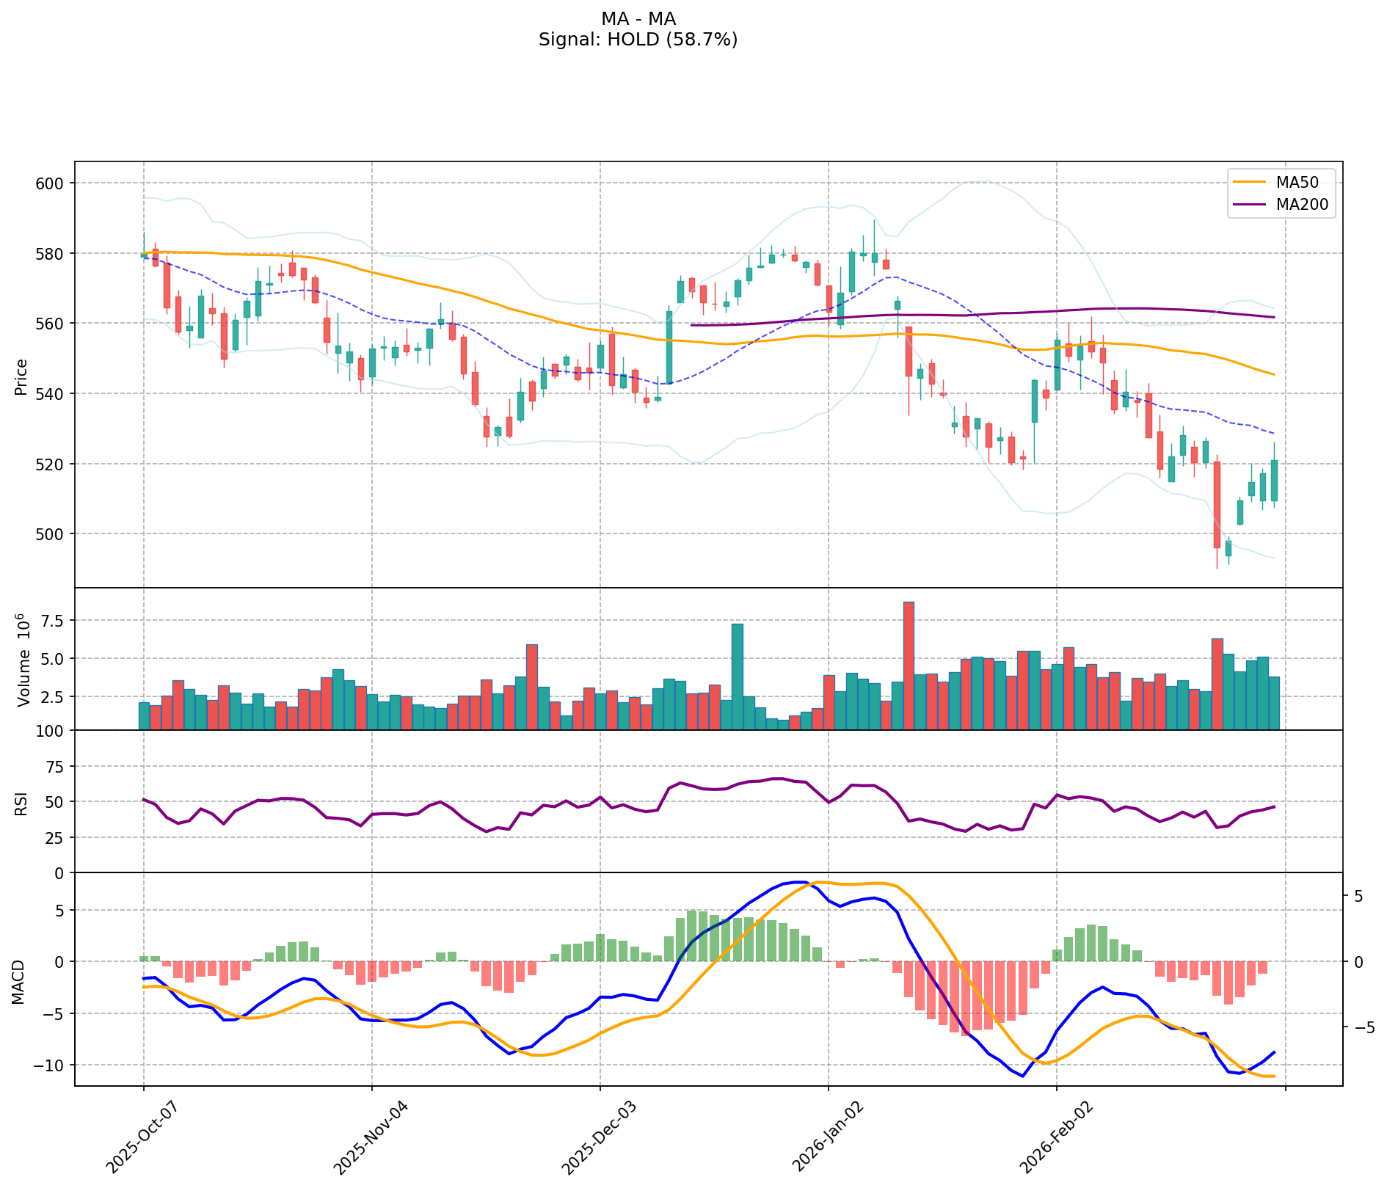Select the orange MA50 line swatch in legend
Screen dimensions: 1387x1188
point(1250,181)
